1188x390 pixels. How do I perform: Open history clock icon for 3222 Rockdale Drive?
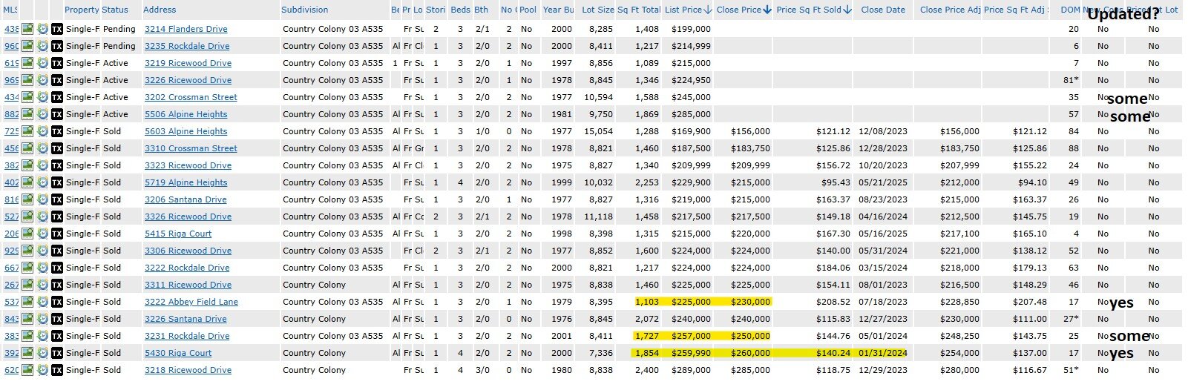tap(42, 268)
